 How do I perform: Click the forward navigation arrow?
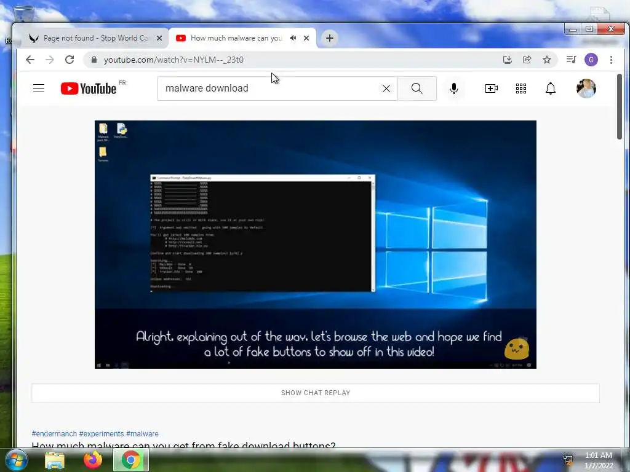tap(50, 60)
